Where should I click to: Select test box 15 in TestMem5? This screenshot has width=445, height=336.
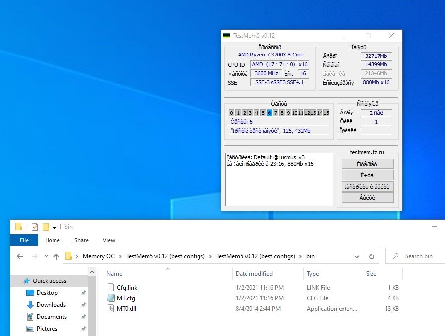(x=326, y=113)
